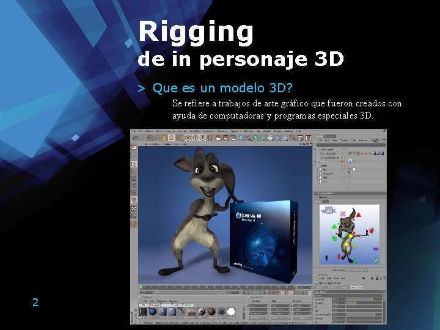Collapse the Visual Selector panel header
Viewport: 440px width, 330px height.
click(315, 193)
